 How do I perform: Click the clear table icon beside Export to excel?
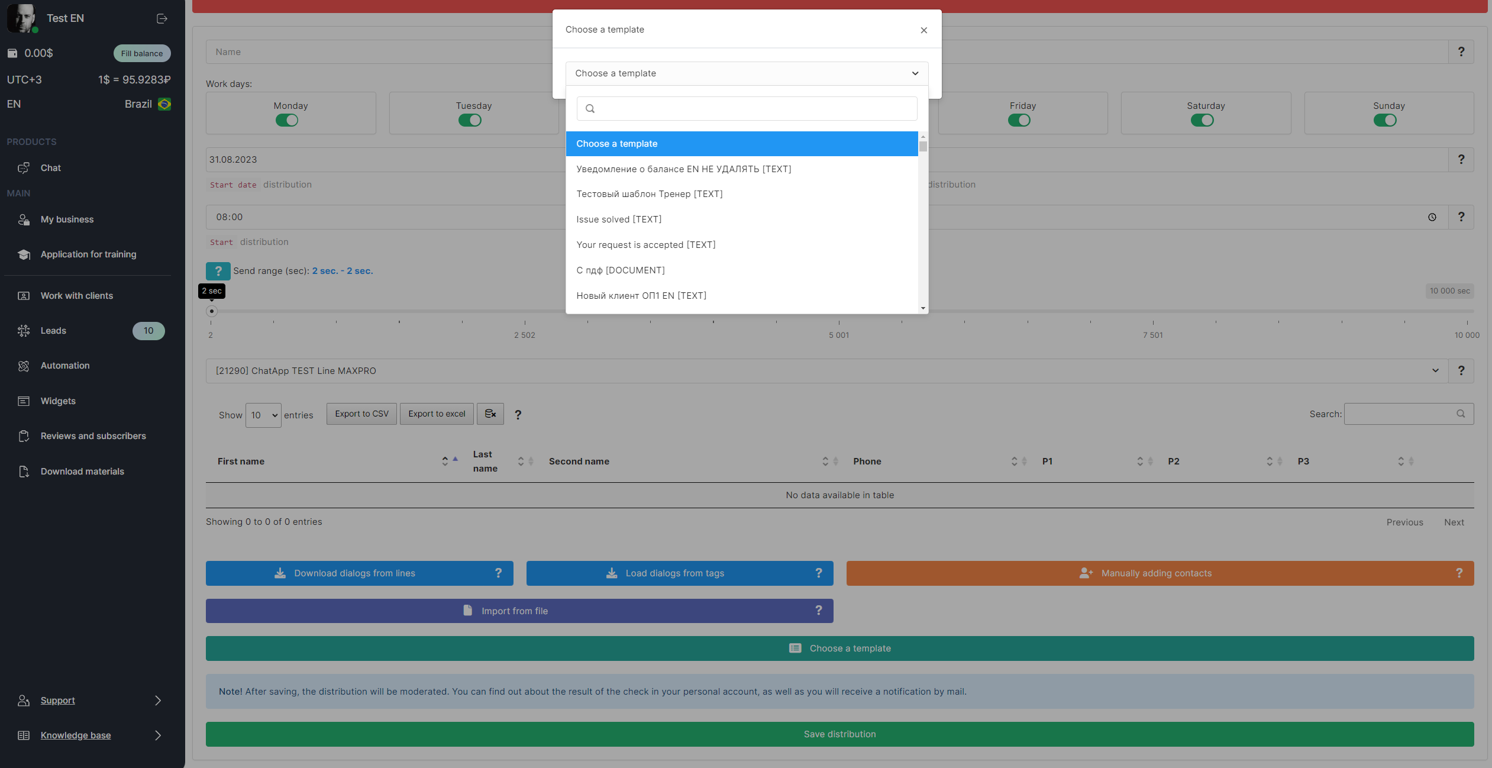coord(490,414)
